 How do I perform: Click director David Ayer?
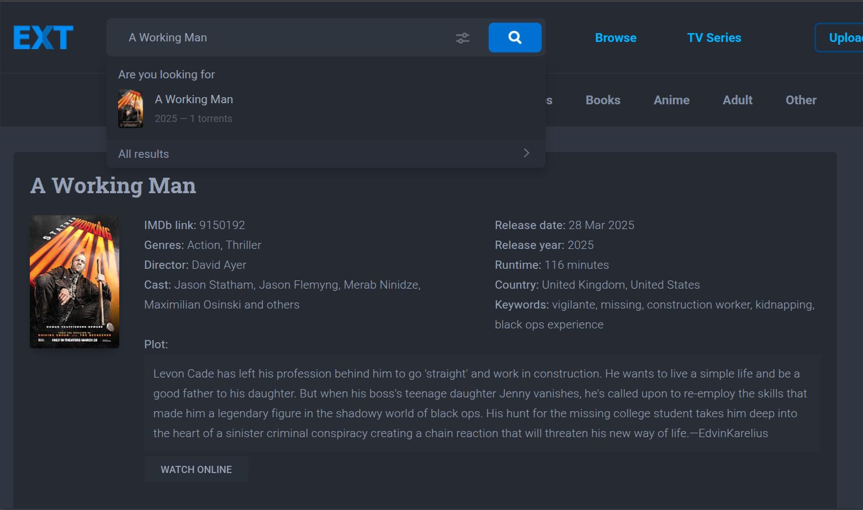coord(219,265)
